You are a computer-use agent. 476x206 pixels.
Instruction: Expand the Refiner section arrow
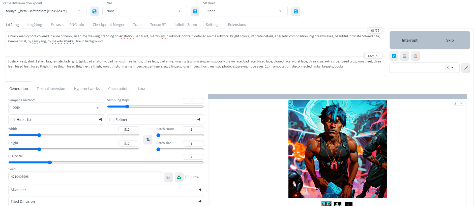click(x=199, y=119)
